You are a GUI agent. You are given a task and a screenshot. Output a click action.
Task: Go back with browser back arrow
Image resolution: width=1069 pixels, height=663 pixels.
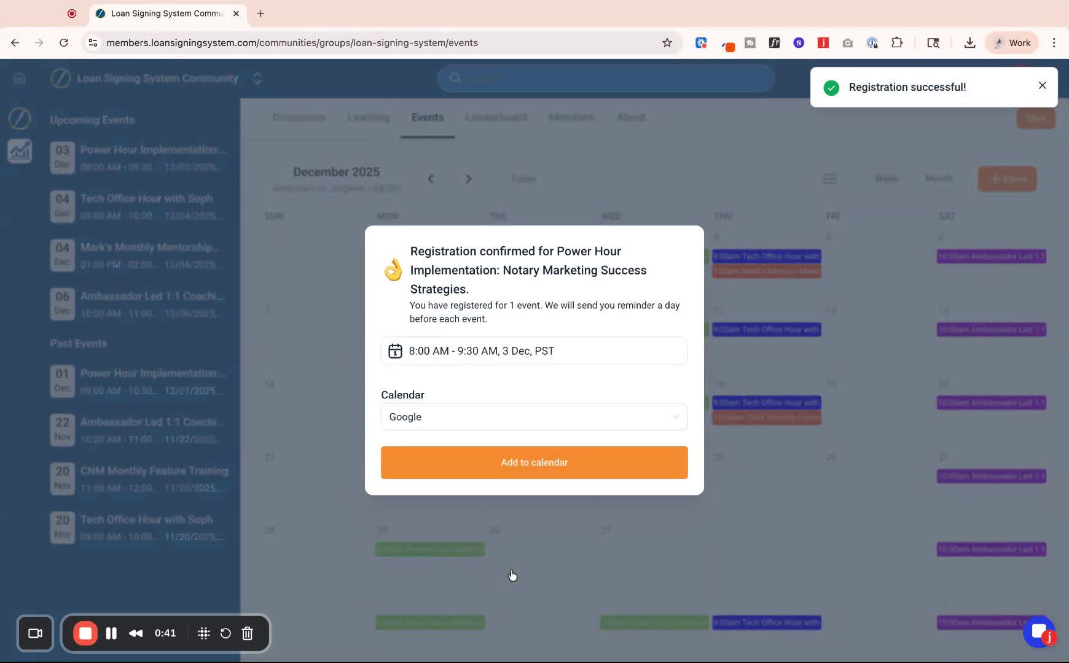tap(15, 42)
